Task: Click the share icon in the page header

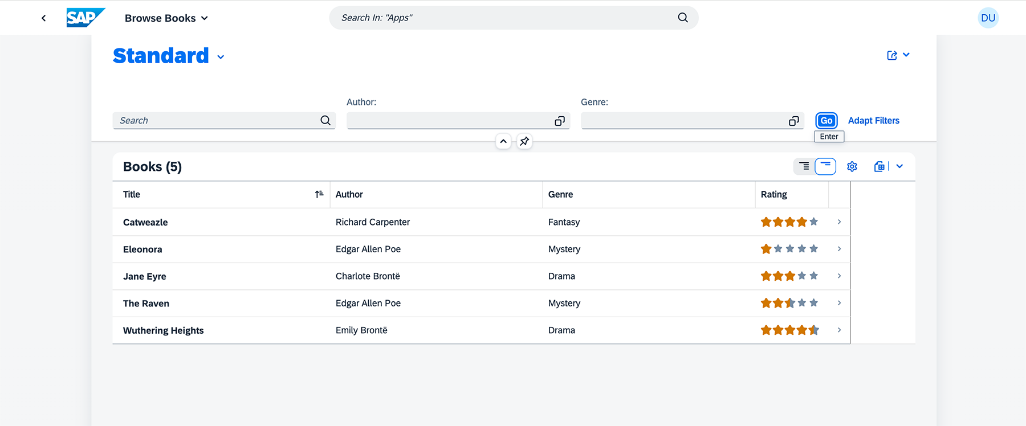Action: (892, 55)
